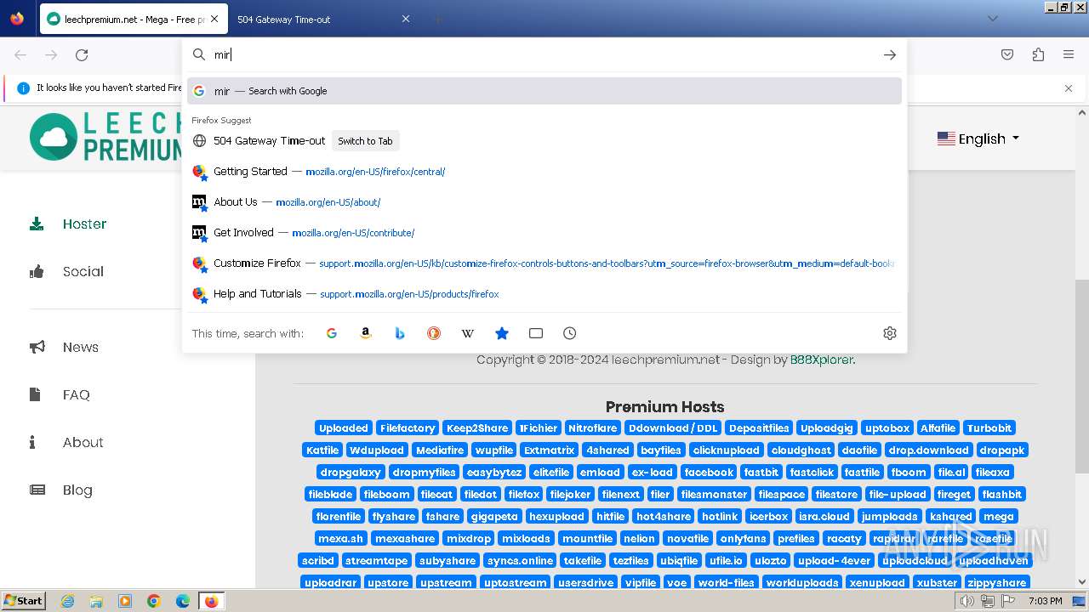This screenshot has height=612, width=1089.
Task: Search history with the clock icon
Action: 570,333
